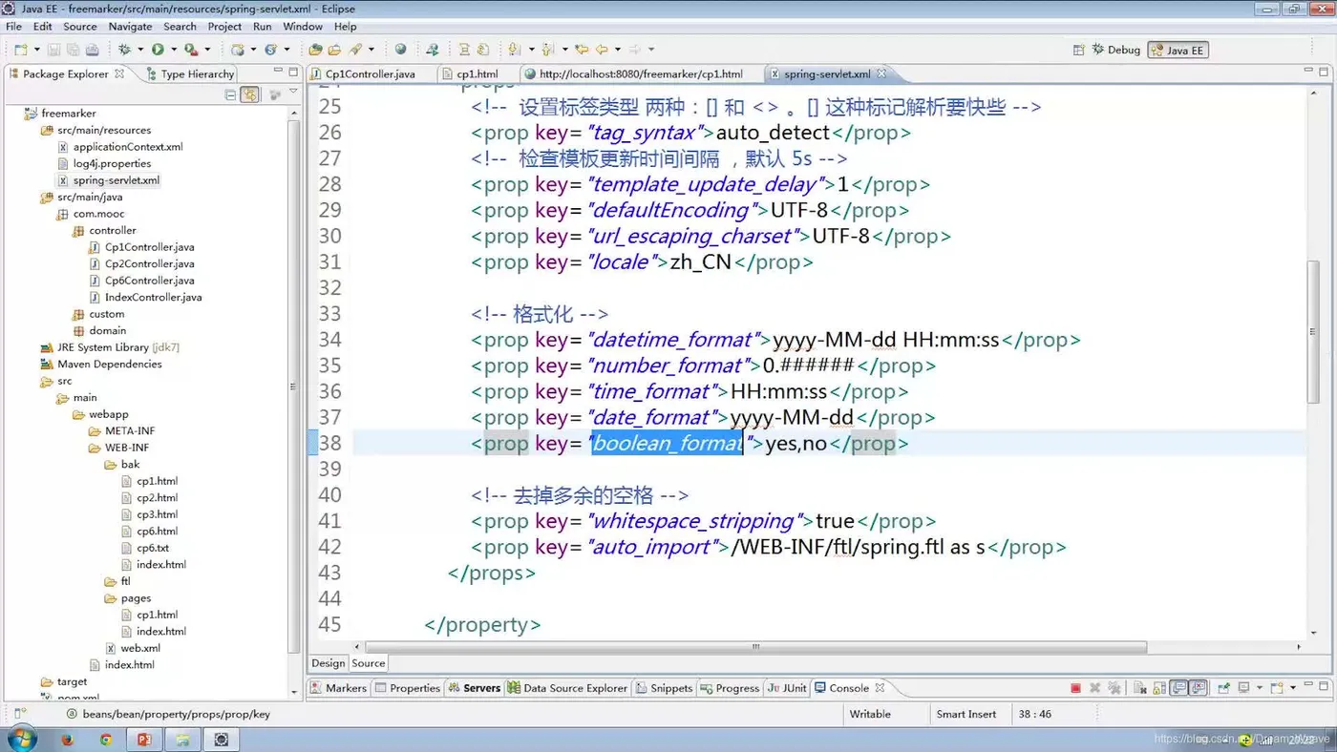
Task: Open the Back history dropdown arrow
Action: pyautogui.click(x=617, y=50)
